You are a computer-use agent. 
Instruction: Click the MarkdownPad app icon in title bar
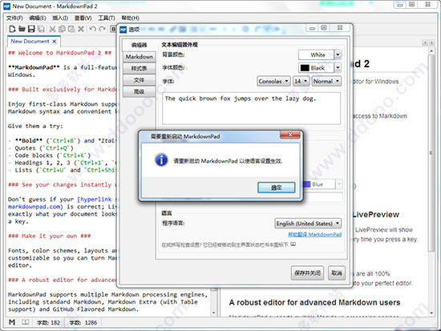click(x=6, y=6)
